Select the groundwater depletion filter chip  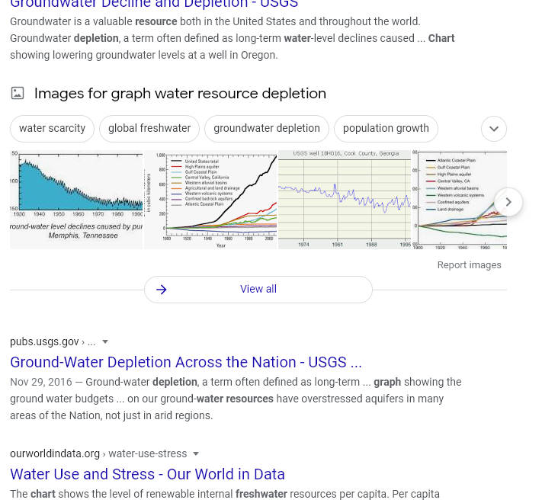pos(267,129)
